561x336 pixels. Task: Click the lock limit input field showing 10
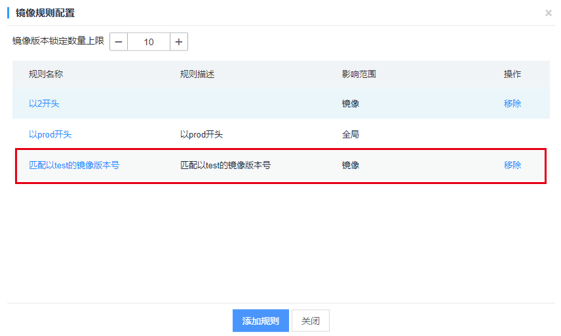tap(149, 42)
